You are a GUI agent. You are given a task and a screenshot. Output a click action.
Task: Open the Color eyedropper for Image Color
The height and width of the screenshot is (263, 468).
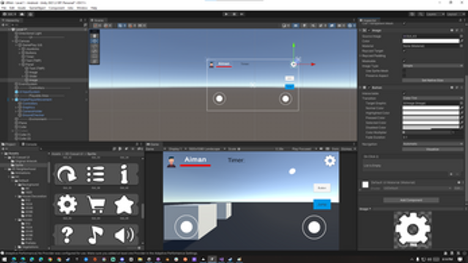coord(461,41)
